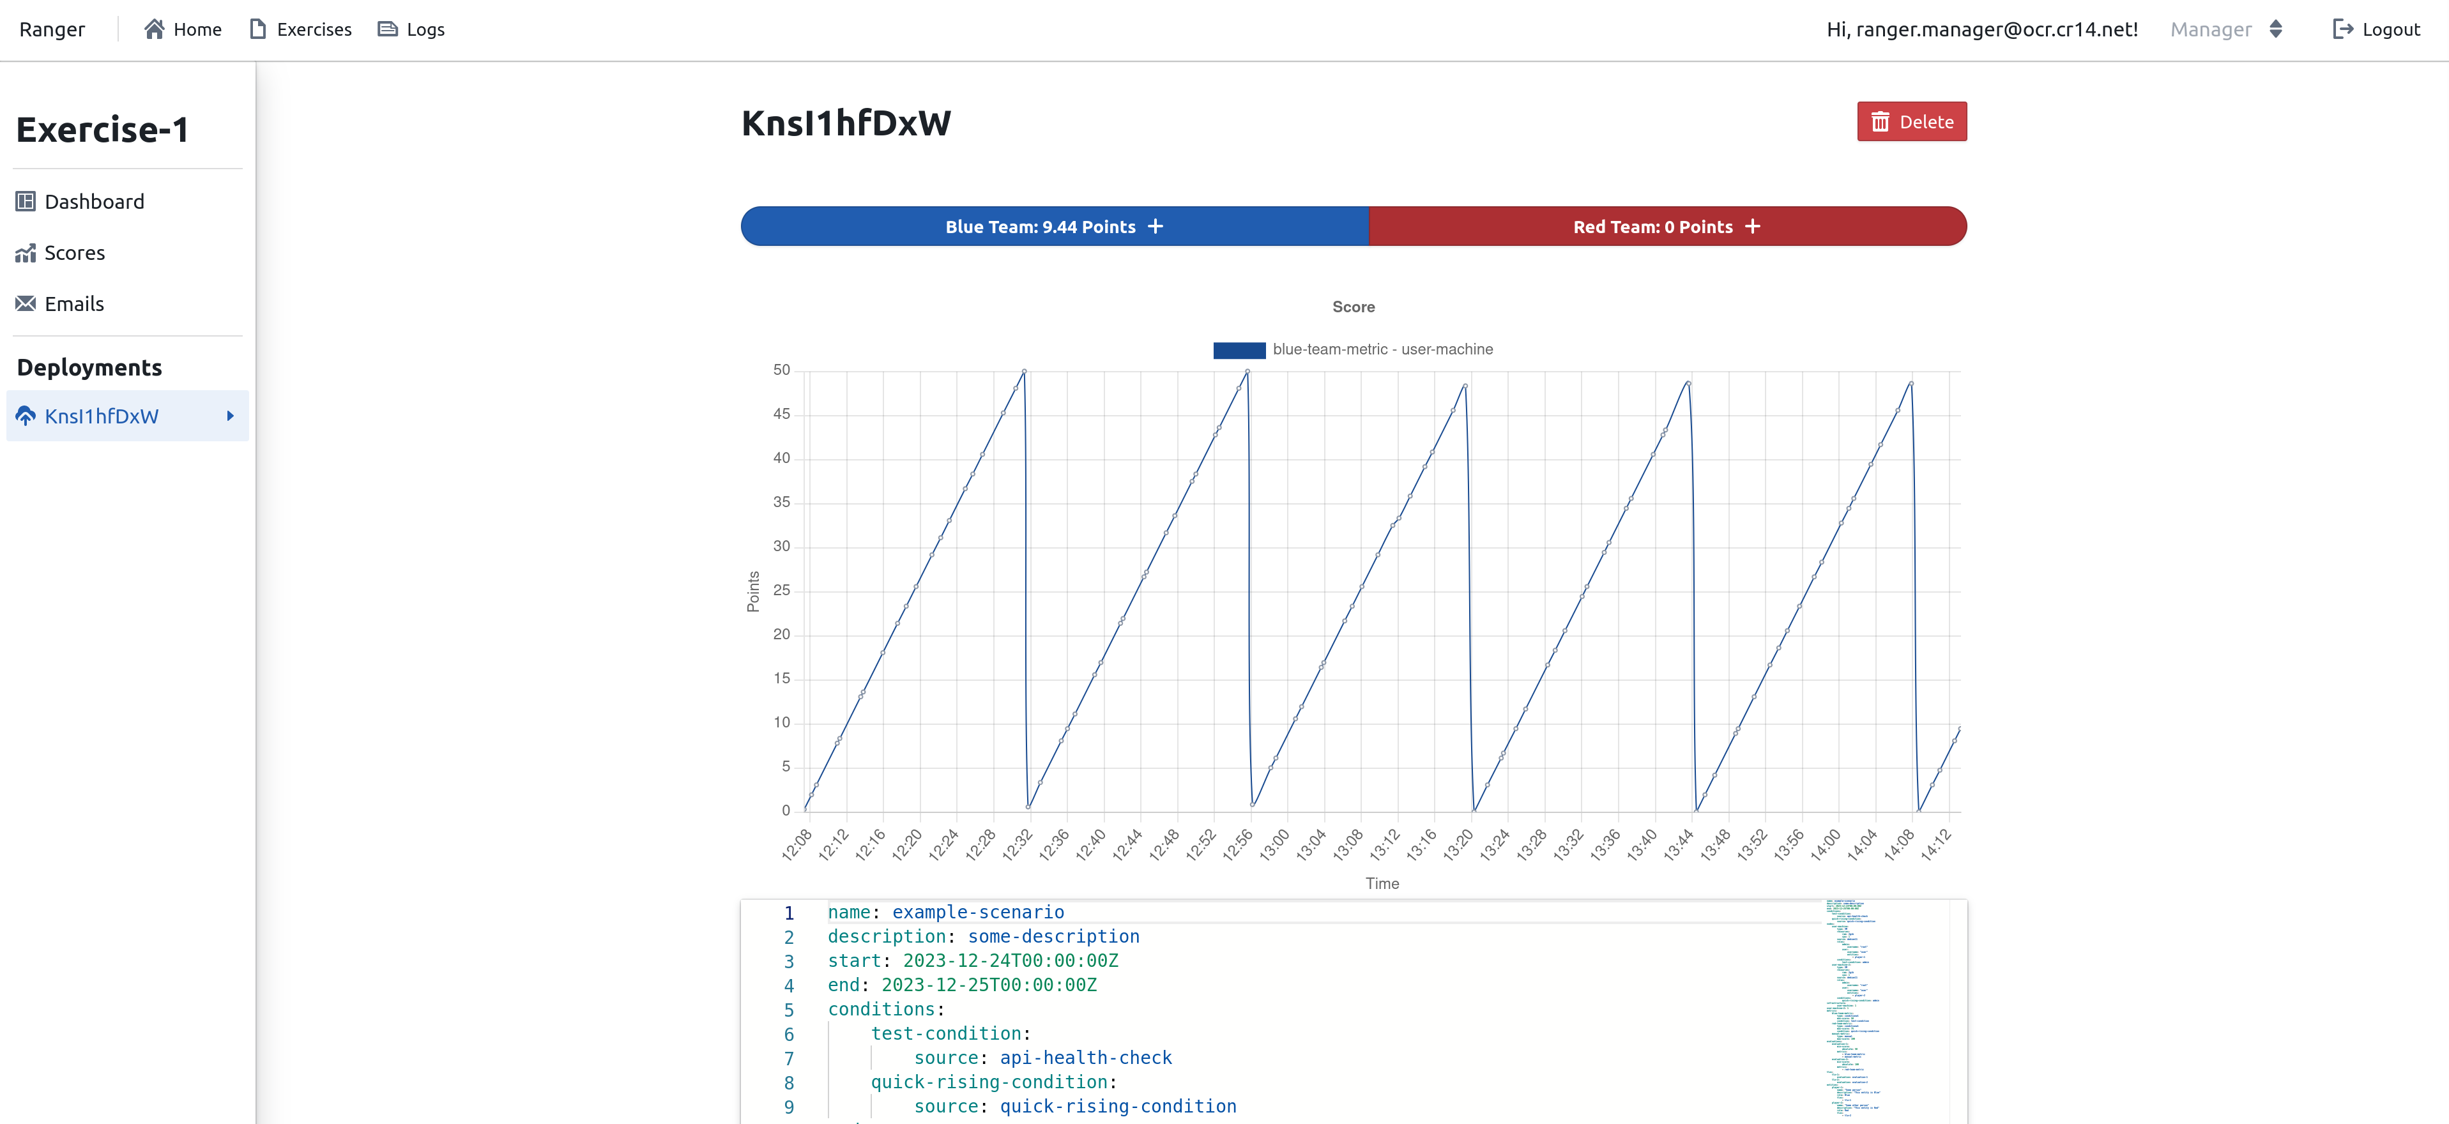Click the Home house icon

pyautogui.click(x=154, y=29)
